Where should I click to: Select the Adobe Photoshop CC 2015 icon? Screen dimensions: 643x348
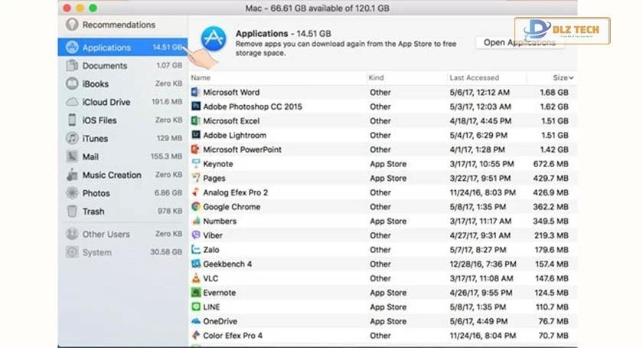tap(196, 107)
